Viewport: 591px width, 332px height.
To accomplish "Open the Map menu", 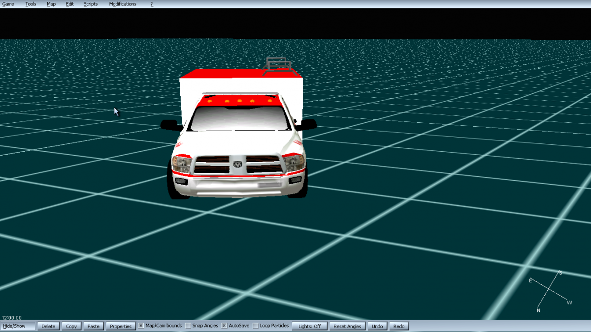I will pyautogui.click(x=51, y=4).
